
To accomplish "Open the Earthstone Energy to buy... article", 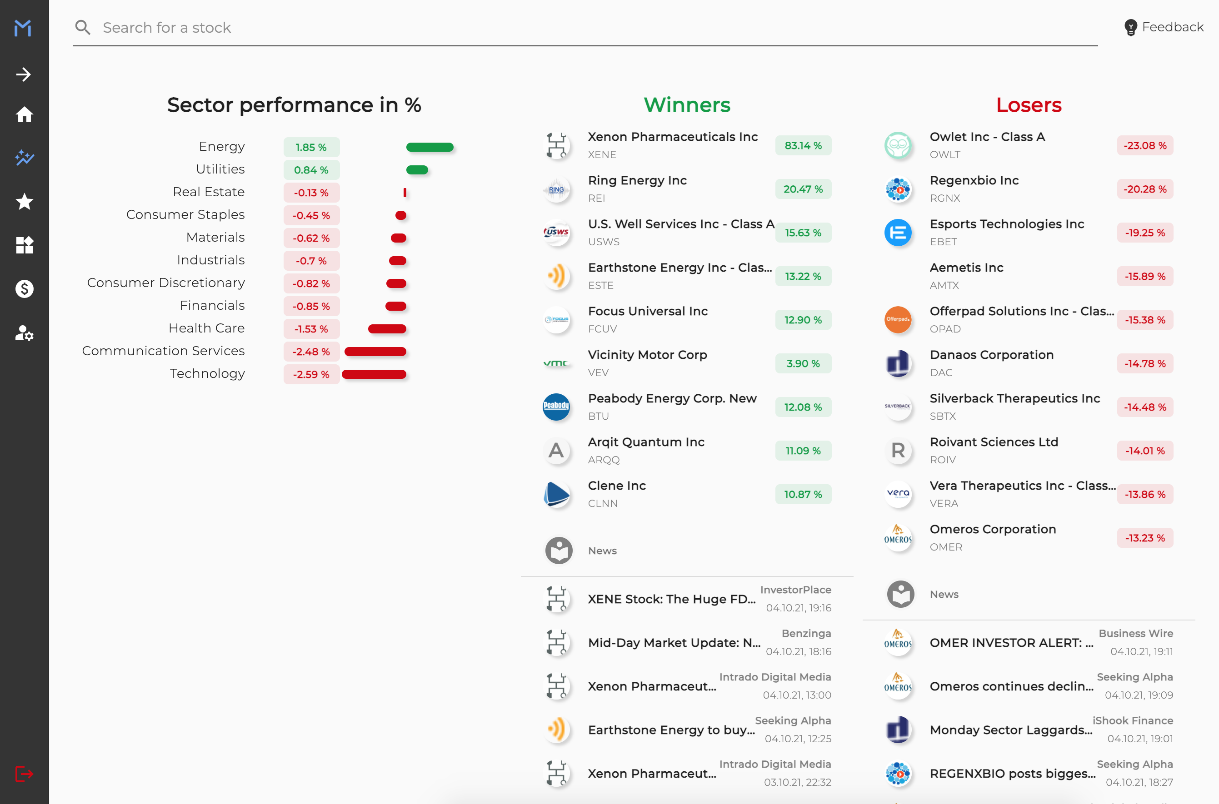I will (687, 730).
